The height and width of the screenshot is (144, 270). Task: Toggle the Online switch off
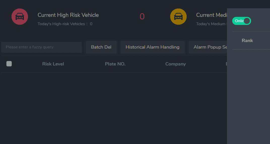[242, 21]
